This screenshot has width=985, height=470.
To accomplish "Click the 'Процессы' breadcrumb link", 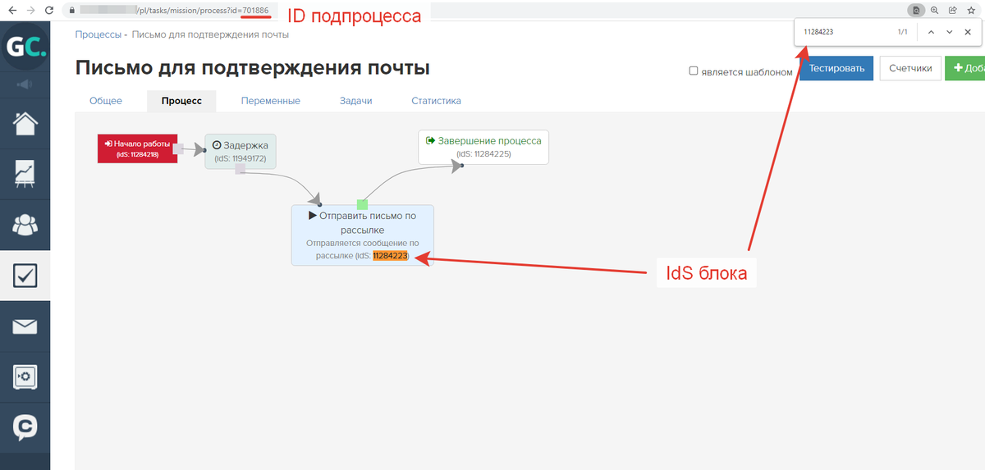I will tap(98, 34).
